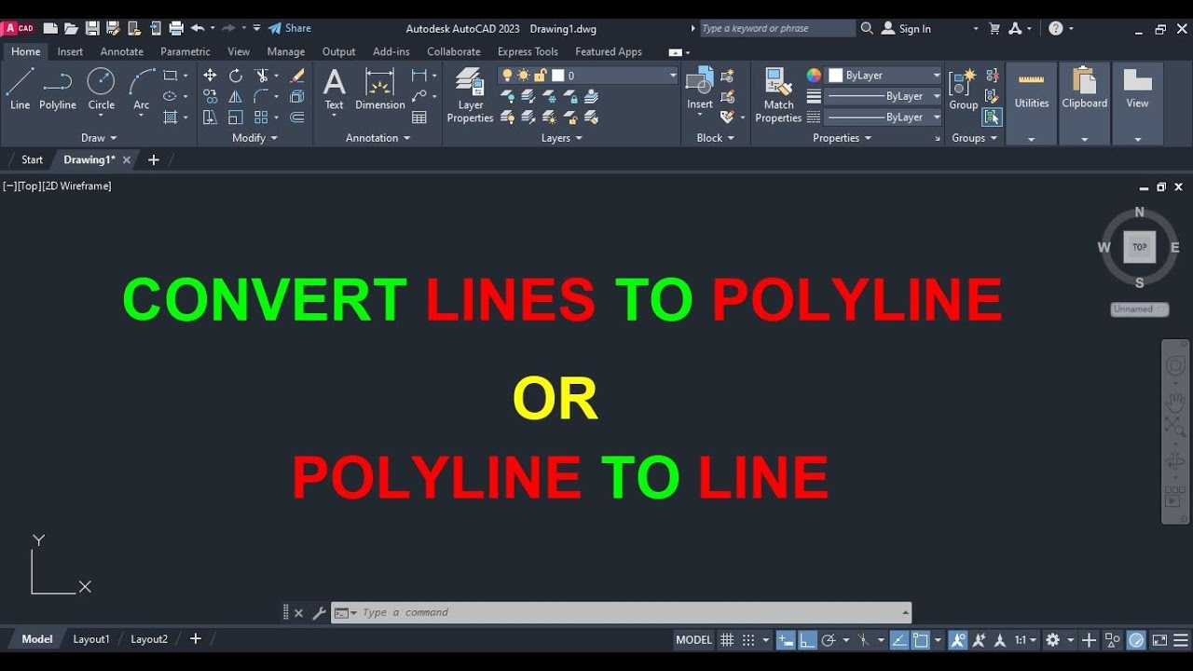Open the Express Tools tab

tap(528, 52)
